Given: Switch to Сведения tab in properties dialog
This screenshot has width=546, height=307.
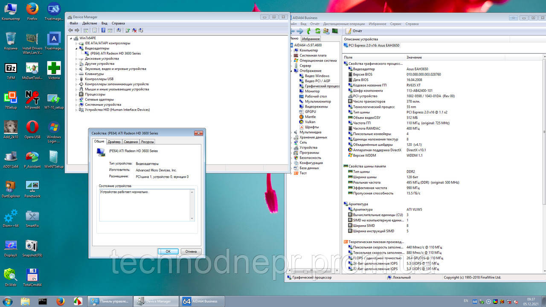Looking at the screenshot, I should tap(131, 142).
